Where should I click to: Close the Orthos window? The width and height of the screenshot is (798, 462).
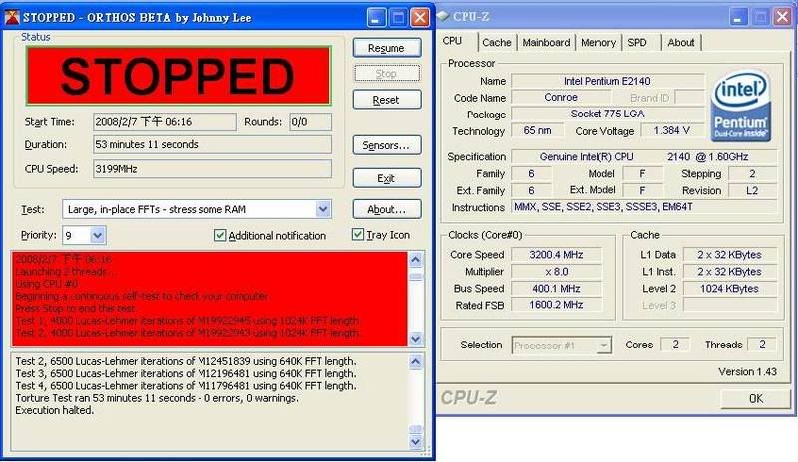pyautogui.click(x=420, y=18)
